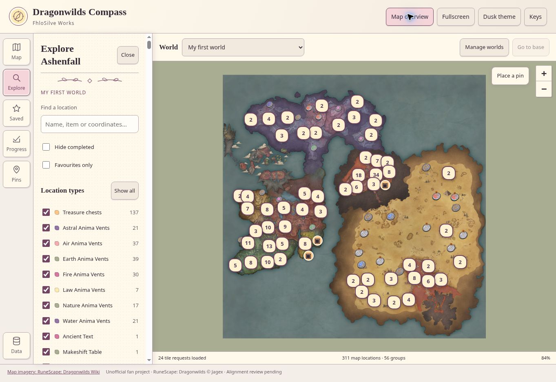Open Map imagery Dragonwilds Wiki link
The height and width of the screenshot is (382, 556).
[x=53, y=372]
